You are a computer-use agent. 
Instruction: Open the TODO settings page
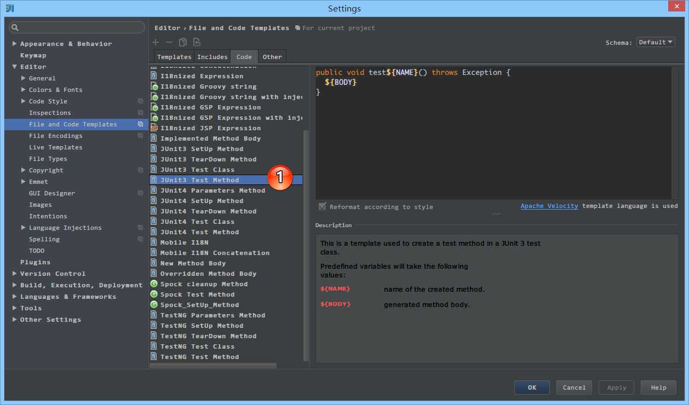pyautogui.click(x=37, y=251)
